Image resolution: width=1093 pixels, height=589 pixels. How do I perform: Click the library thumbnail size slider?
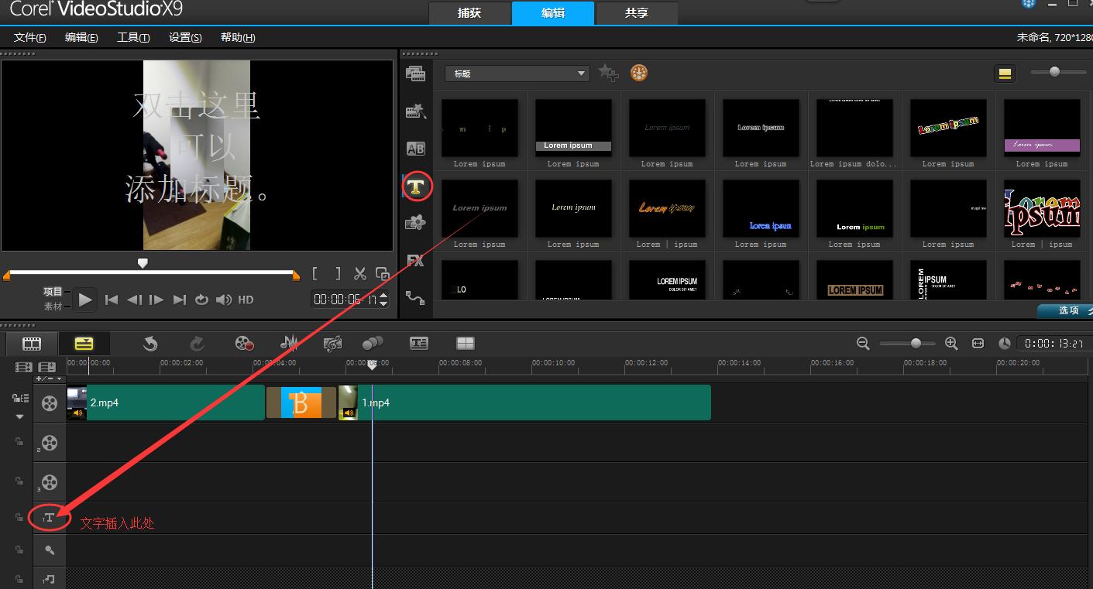(x=1054, y=72)
